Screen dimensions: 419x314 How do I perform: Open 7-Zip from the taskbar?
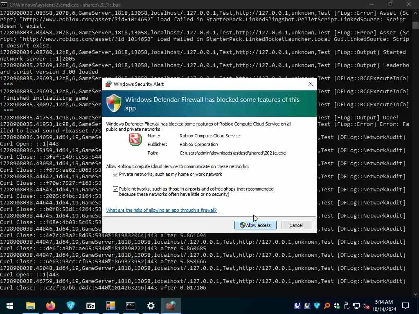pos(90,306)
